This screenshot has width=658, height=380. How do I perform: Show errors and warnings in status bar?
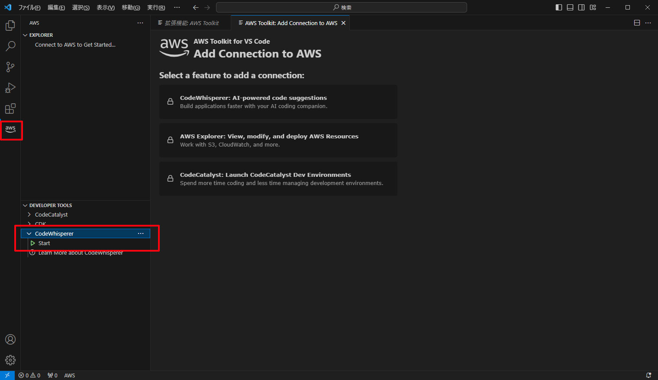pos(29,375)
